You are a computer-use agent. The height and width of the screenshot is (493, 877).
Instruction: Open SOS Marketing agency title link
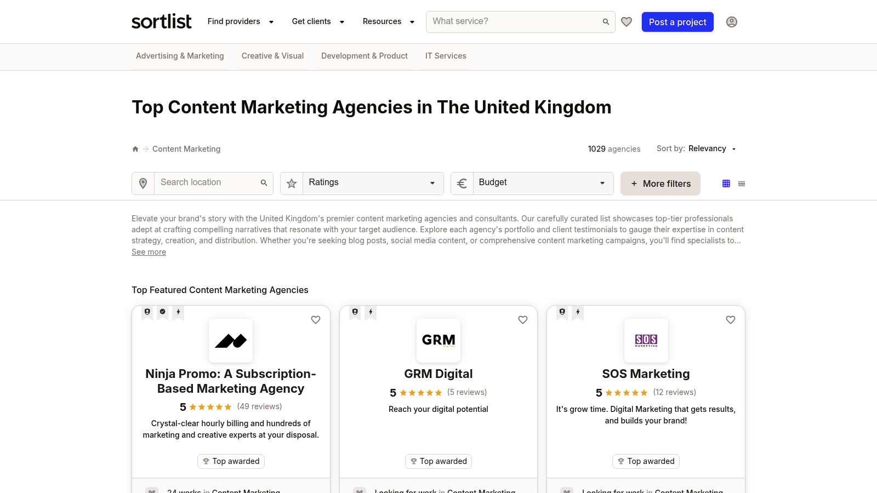[646, 374]
